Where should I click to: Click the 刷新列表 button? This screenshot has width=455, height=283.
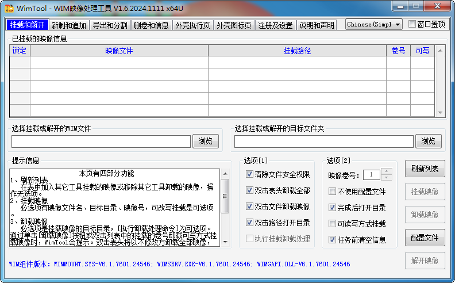coord(425,169)
